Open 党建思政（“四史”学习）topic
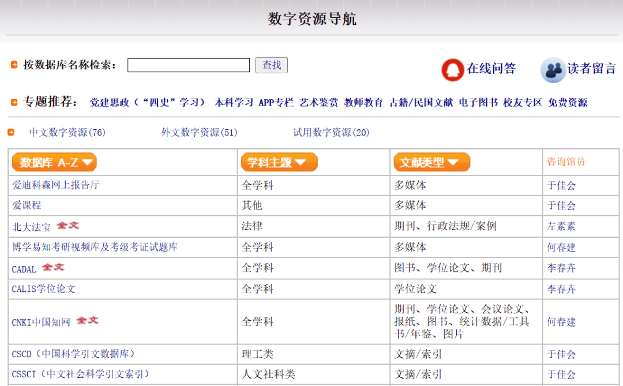 148,103
